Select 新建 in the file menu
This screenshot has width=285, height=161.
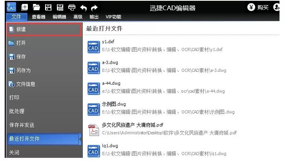coord(44,29)
